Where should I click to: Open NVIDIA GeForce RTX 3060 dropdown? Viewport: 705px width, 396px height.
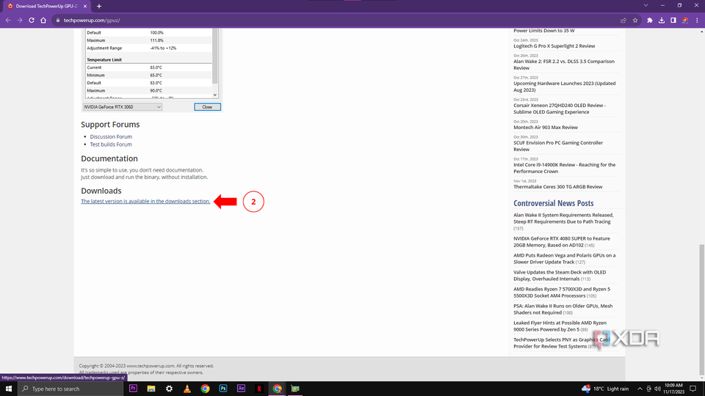click(123, 107)
